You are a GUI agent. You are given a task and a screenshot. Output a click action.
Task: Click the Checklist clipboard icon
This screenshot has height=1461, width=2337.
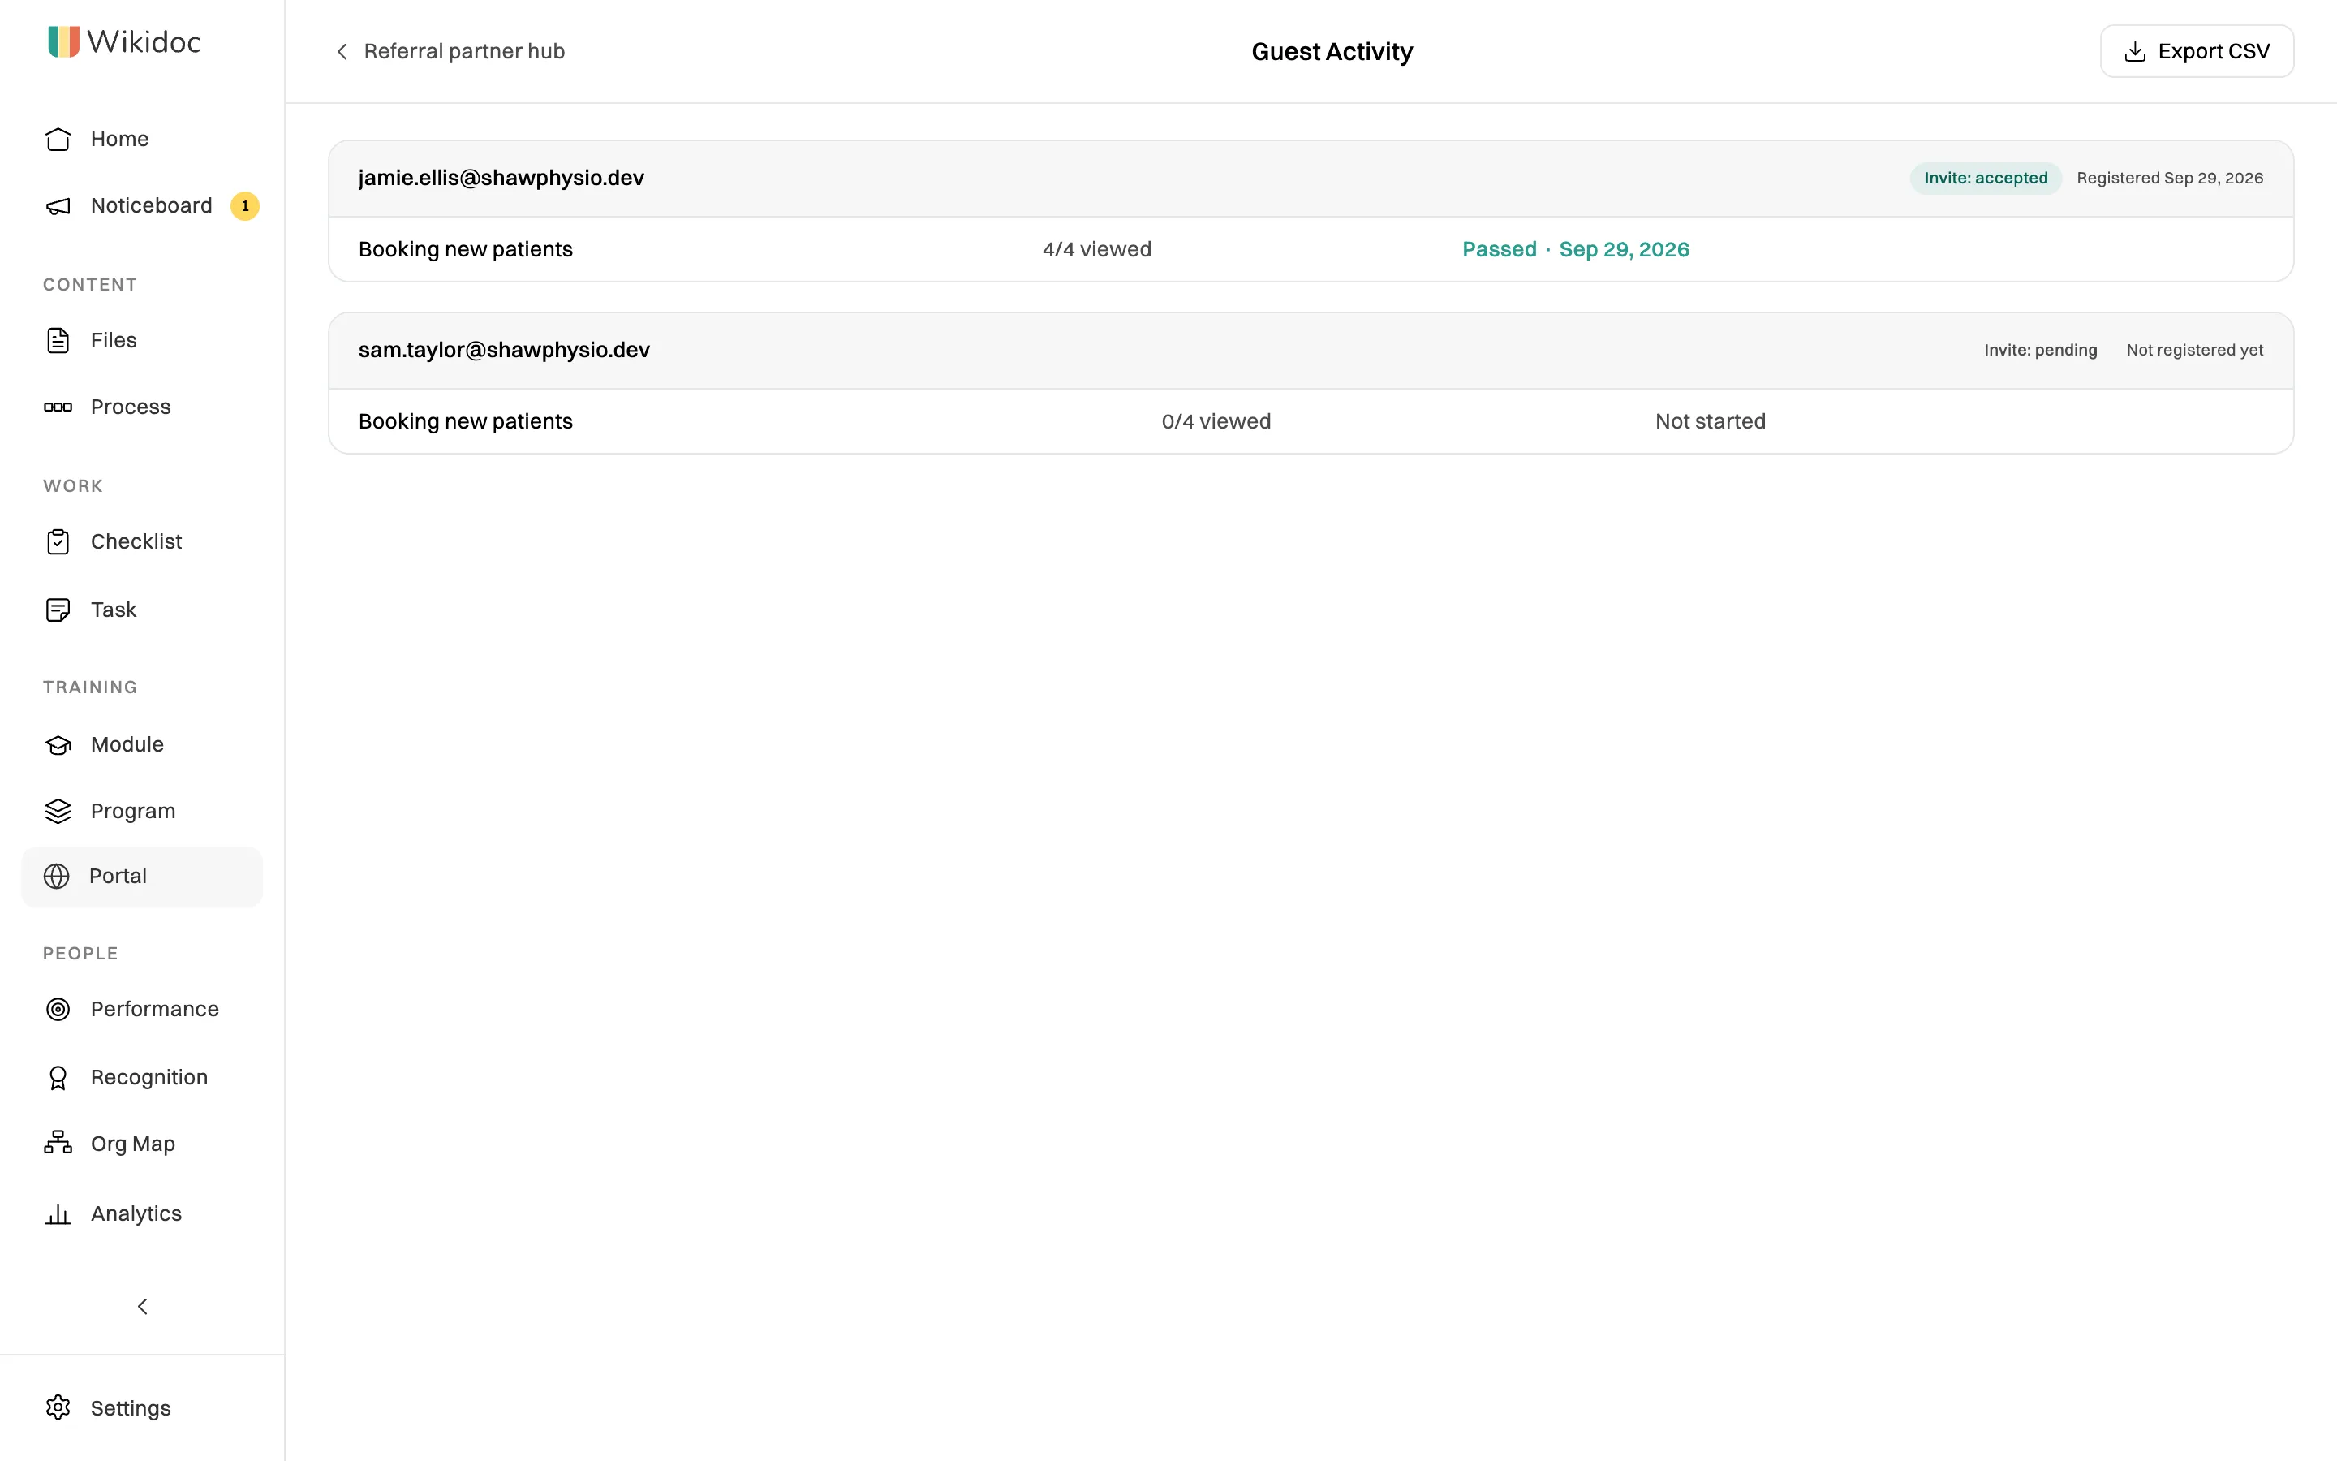point(58,541)
